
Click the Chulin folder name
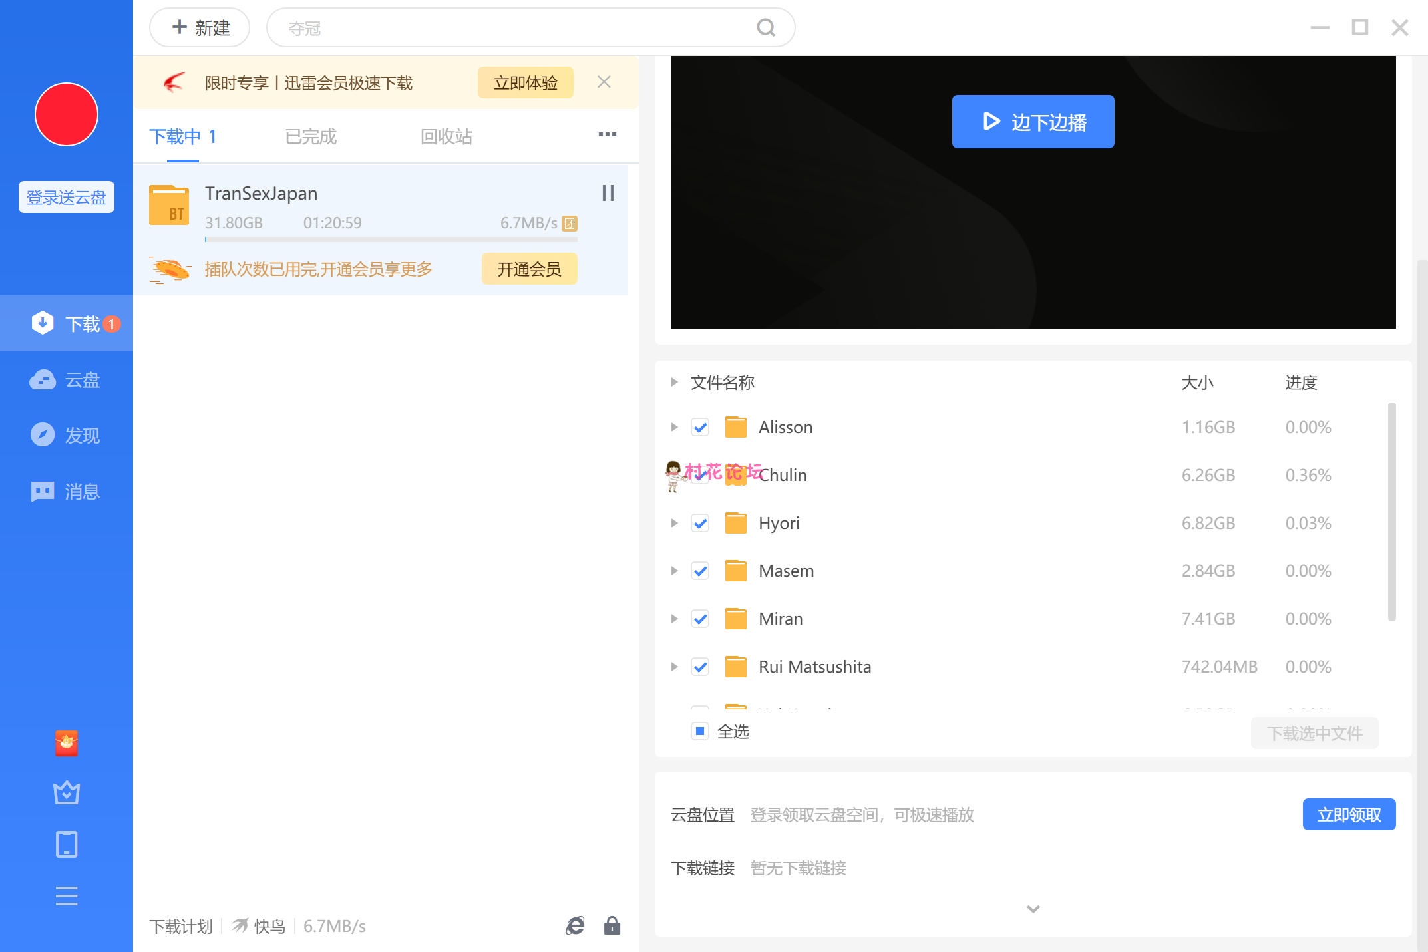pyautogui.click(x=783, y=475)
